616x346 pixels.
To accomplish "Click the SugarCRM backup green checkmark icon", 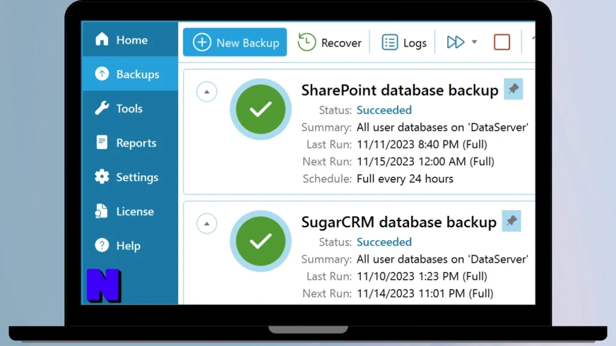I will [260, 241].
